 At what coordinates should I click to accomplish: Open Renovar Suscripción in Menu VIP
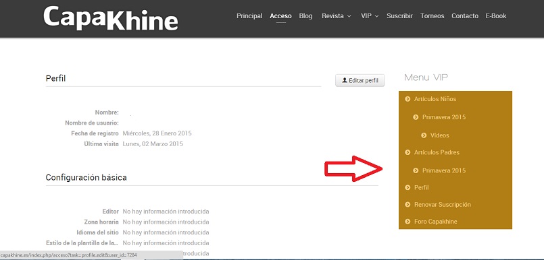pos(443,204)
